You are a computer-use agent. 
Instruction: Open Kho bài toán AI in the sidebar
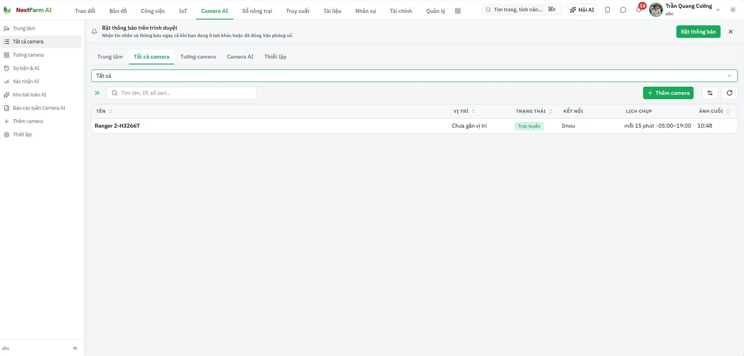coord(41,95)
